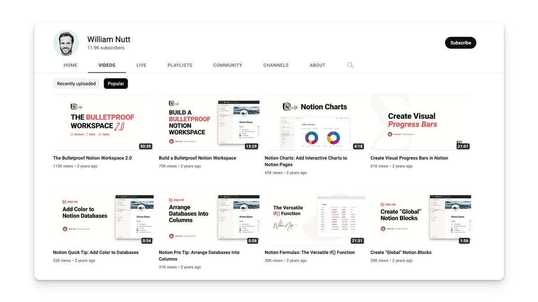
Task: Open The Versatile if() Function thumbnail
Action: (x=315, y=217)
